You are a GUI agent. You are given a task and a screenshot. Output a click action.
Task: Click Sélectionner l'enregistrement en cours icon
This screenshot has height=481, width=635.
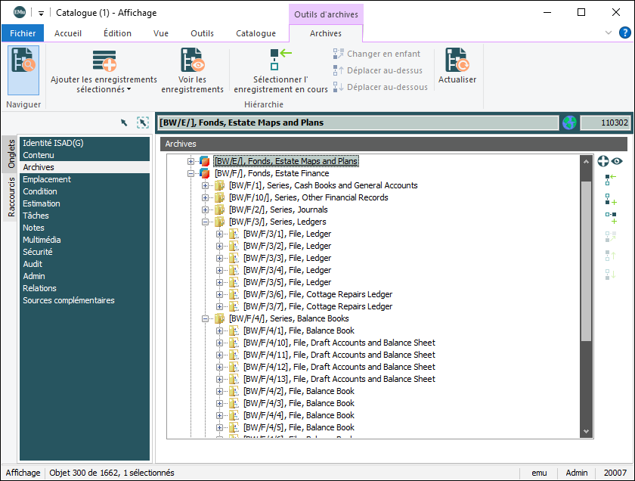(280, 61)
